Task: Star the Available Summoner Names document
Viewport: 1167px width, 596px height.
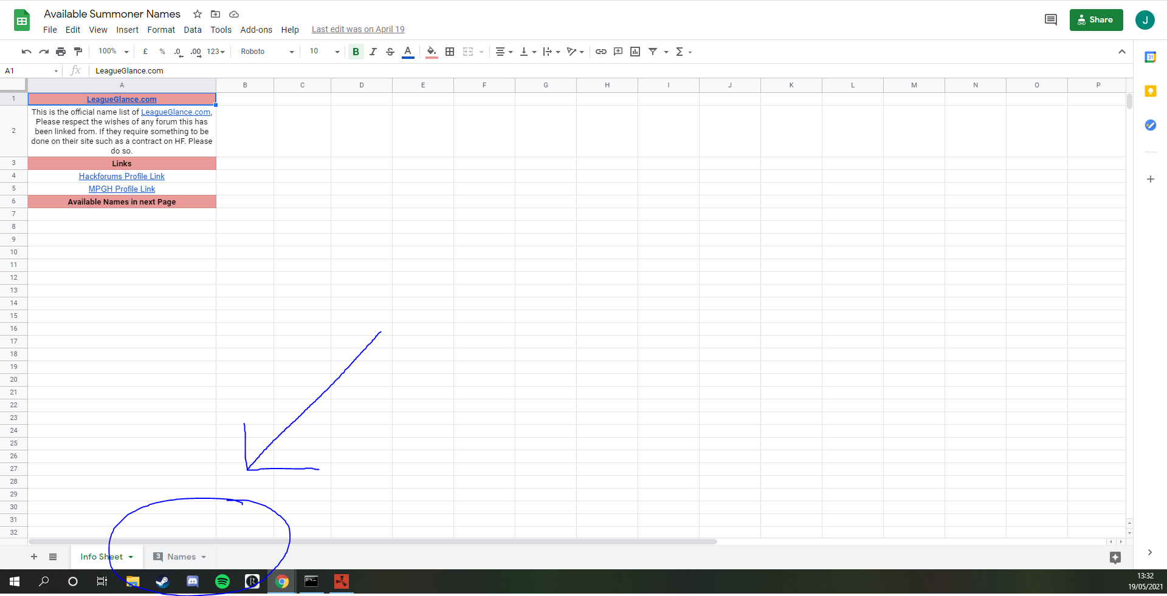Action: 198,14
